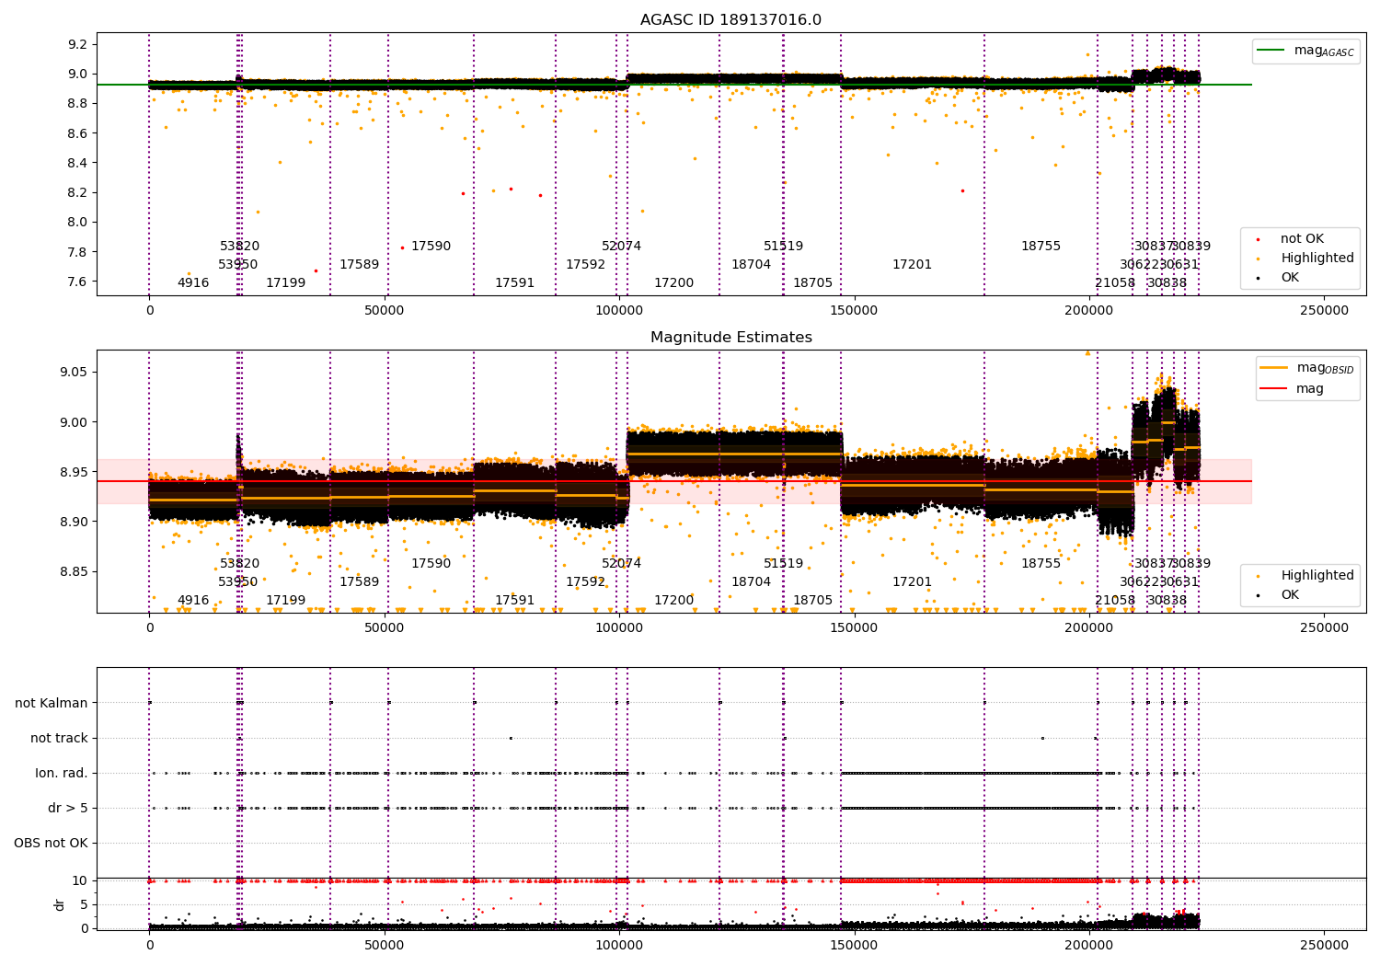Screen dimensions: 1380x966
Task: Click the 'not track' axis label
Action: [59, 739]
